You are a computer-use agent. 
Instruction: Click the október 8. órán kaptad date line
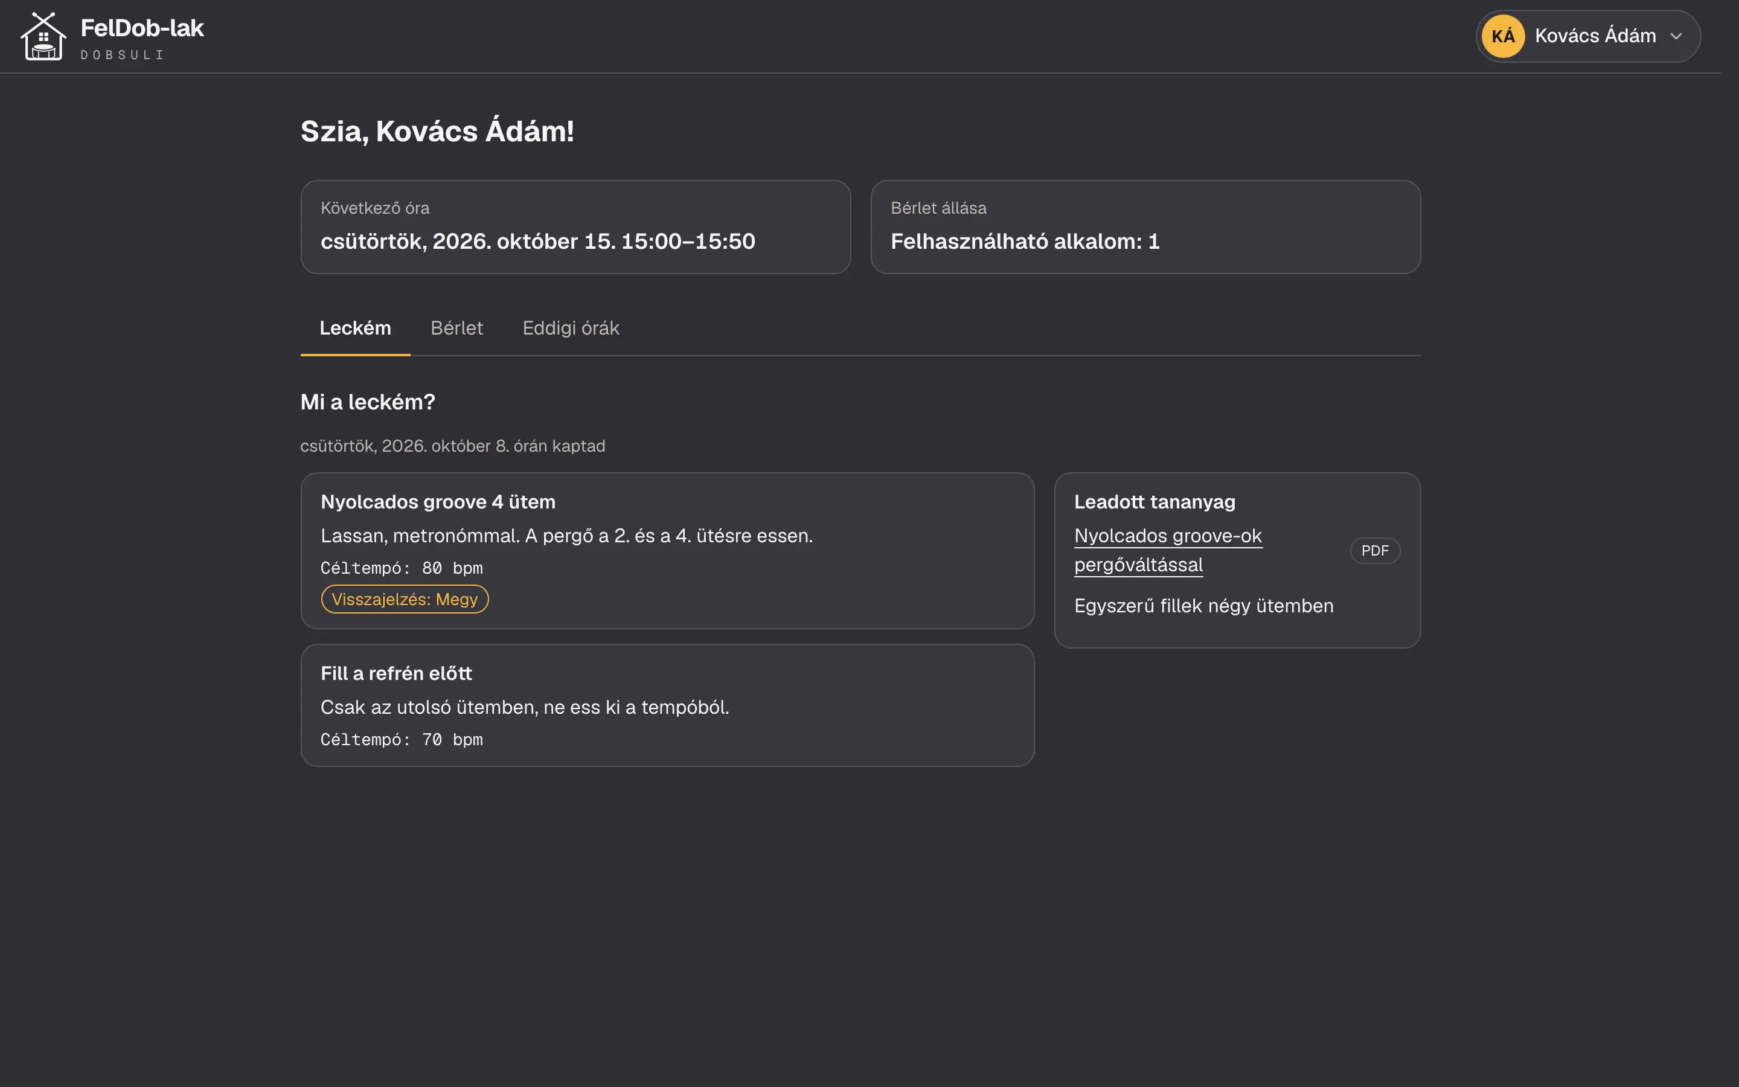coord(453,446)
